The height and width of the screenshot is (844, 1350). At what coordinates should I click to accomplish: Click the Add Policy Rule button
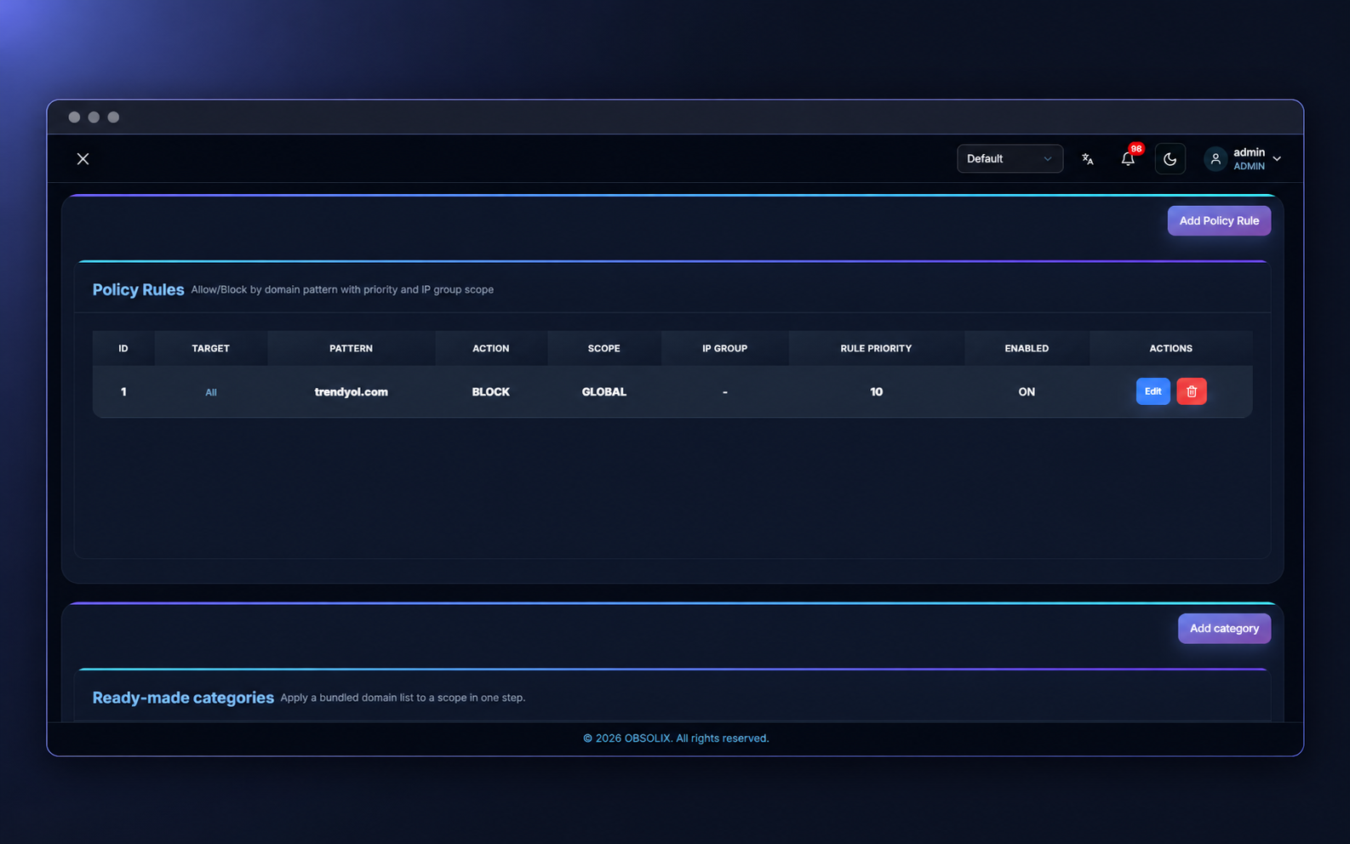coord(1219,221)
